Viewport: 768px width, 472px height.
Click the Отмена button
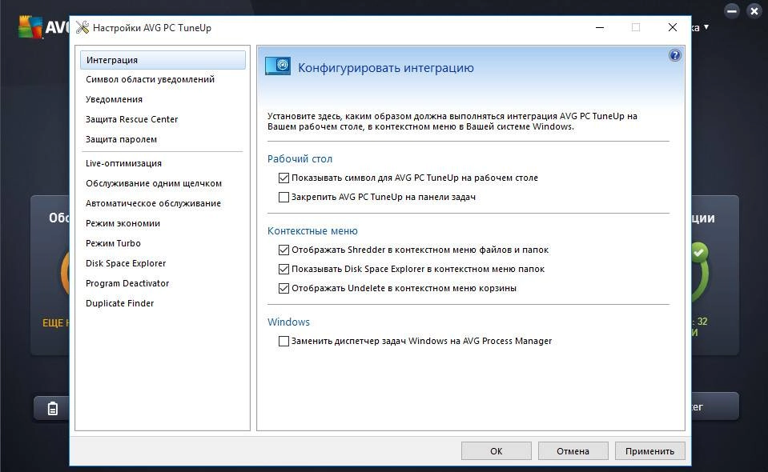click(x=573, y=451)
